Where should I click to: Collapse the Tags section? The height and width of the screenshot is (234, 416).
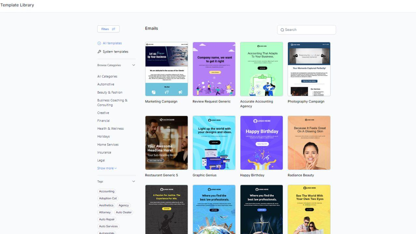coord(133,181)
